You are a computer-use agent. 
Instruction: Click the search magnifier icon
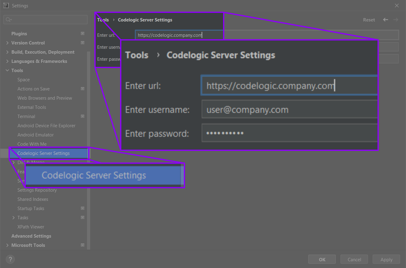click(x=8, y=19)
